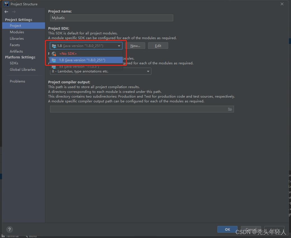This screenshot has height=238, width=291.
Task: Choose the <No SDK> option
Action: point(86,54)
